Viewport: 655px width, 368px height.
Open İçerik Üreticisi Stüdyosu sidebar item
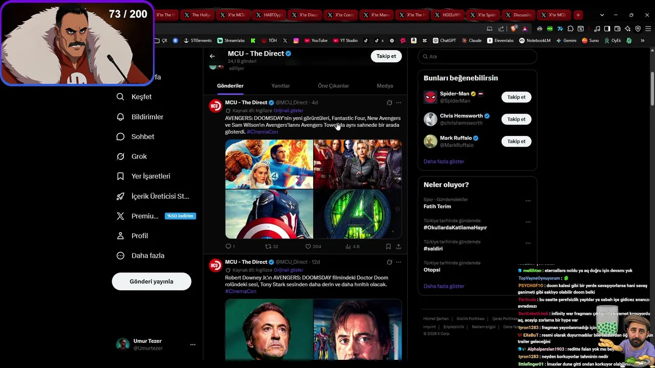click(153, 196)
